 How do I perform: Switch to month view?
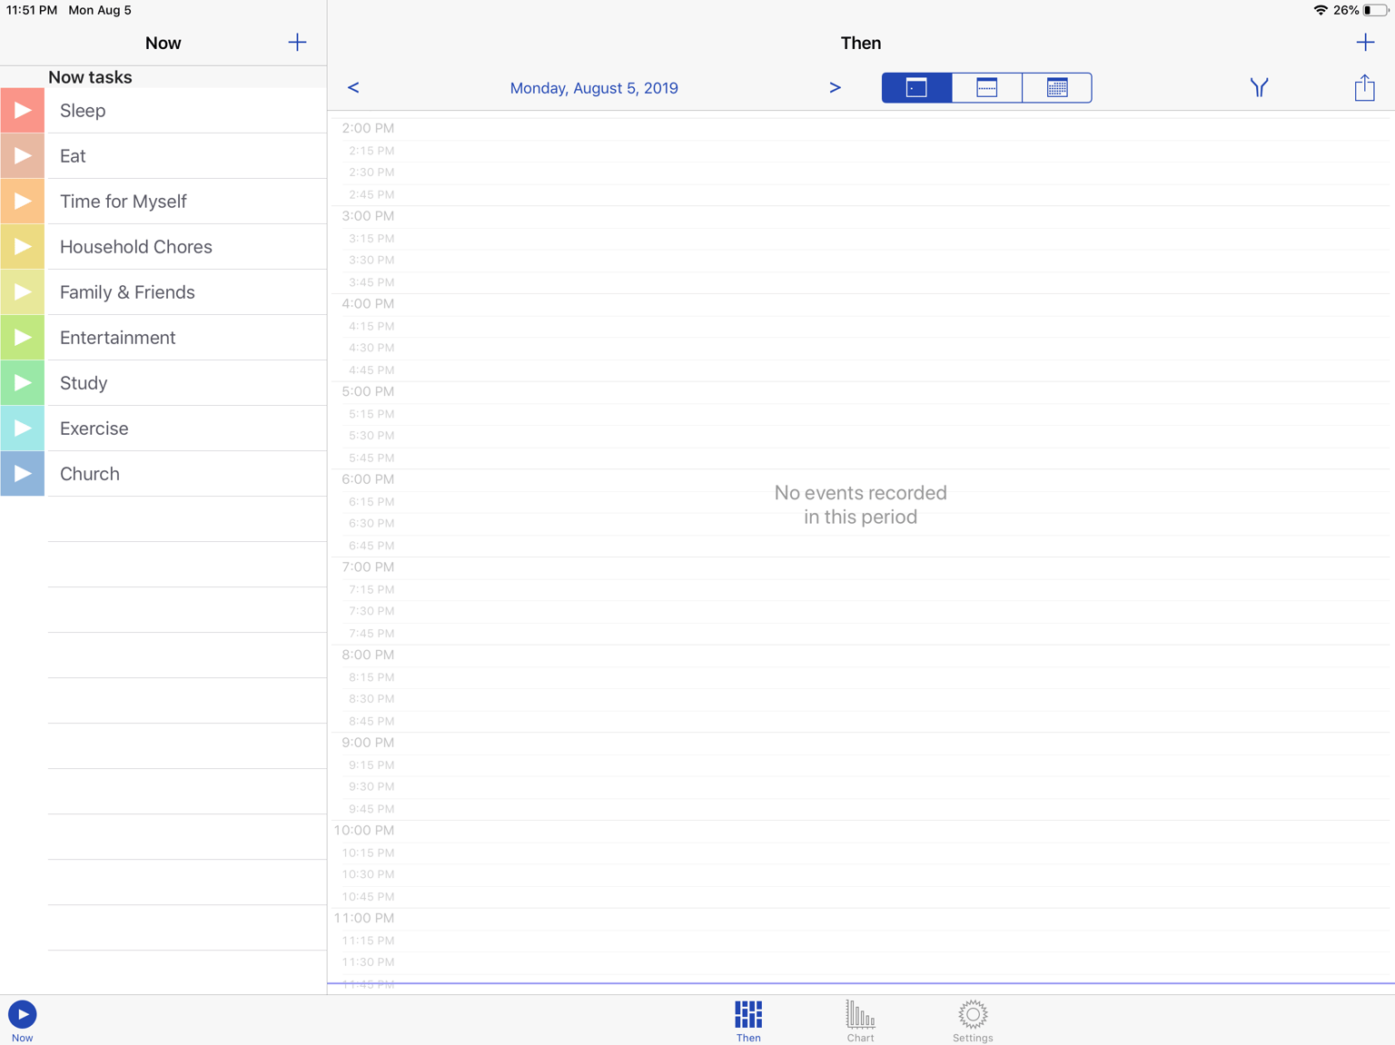click(x=1057, y=88)
